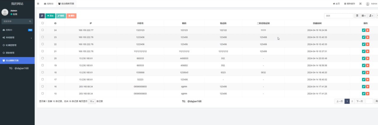Click the refresh table icon button

point(42,16)
